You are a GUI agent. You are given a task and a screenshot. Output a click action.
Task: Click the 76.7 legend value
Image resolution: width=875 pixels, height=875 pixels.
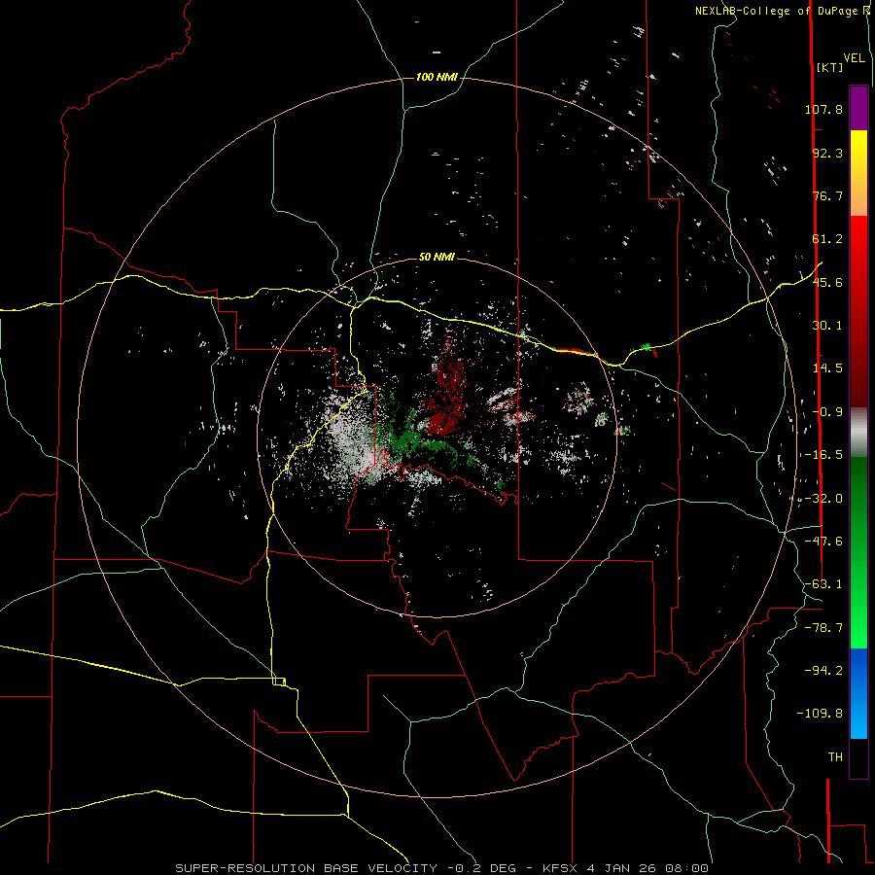[x=827, y=195]
